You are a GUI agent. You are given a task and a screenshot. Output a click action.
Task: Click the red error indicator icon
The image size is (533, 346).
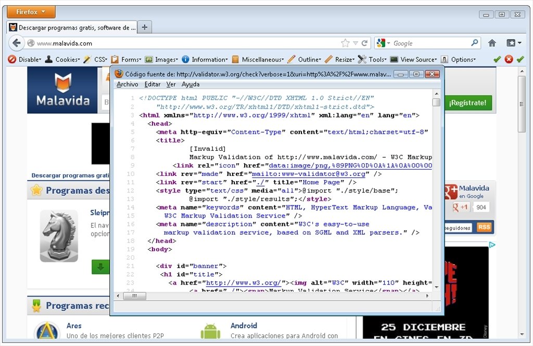pyautogui.click(x=509, y=59)
